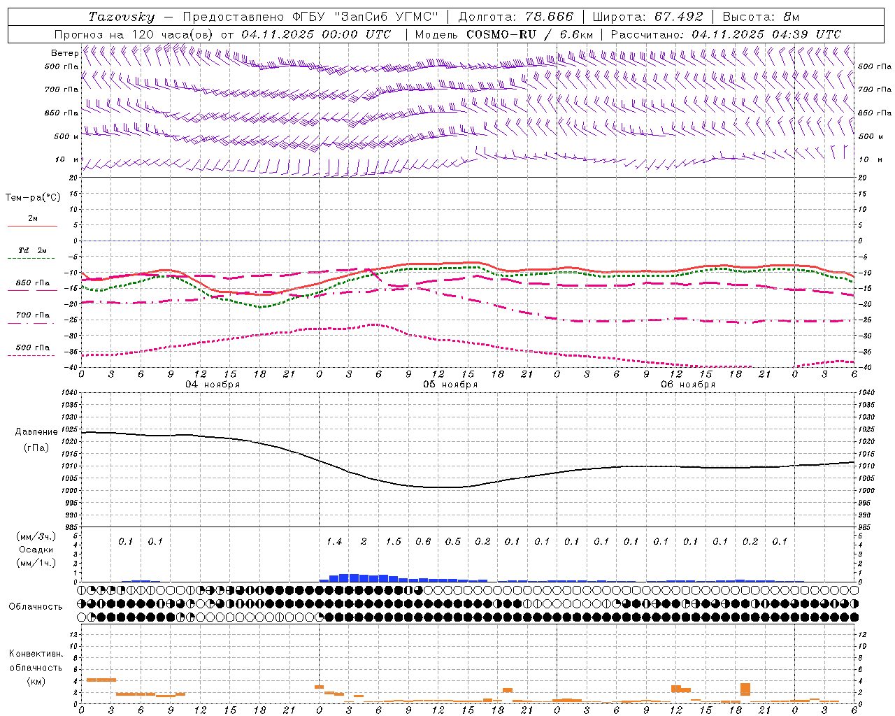Click the '04 ноября' date label

point(213,385)
